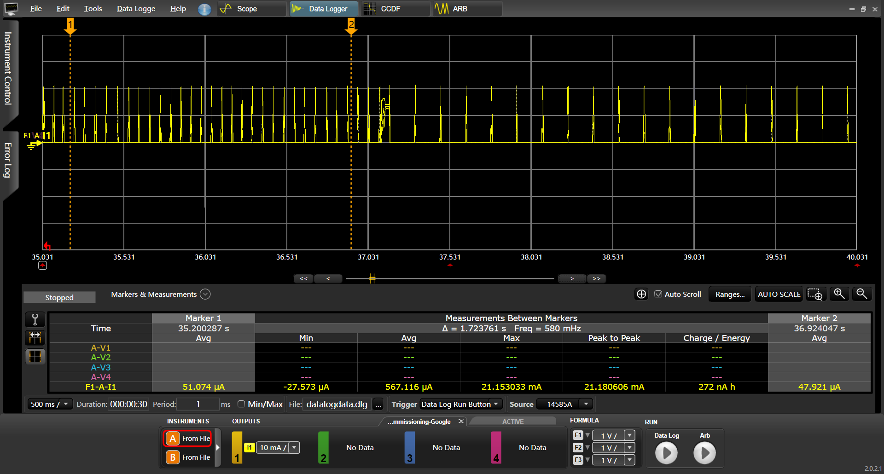Click the Ranges... button

pos(730,294)
